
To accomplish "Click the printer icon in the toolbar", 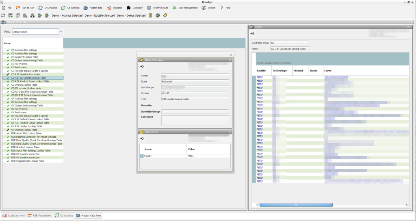I will pos(32,16).
